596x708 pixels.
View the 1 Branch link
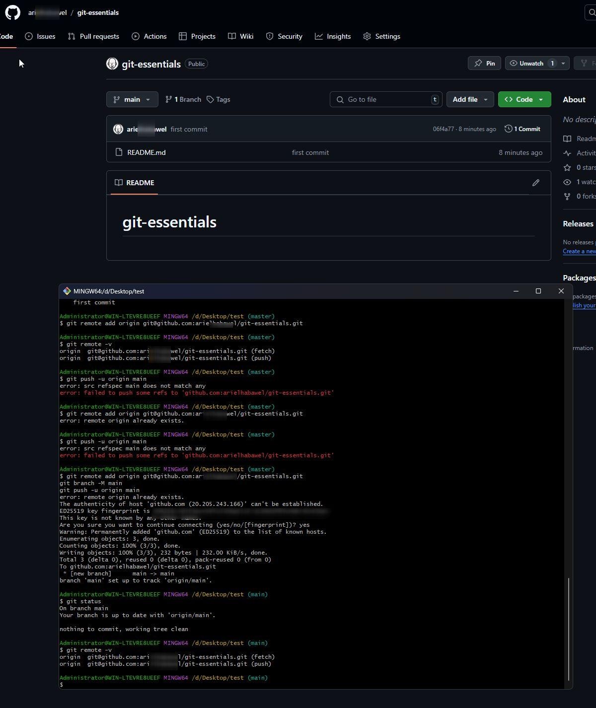[x=183, y=99]
